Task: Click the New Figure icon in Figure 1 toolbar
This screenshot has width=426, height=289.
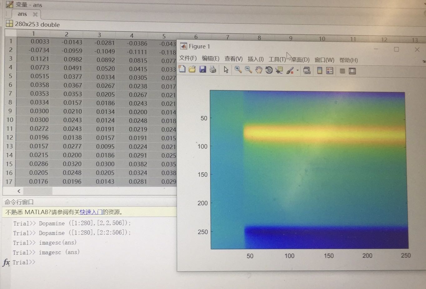Action: coord(182,69)
